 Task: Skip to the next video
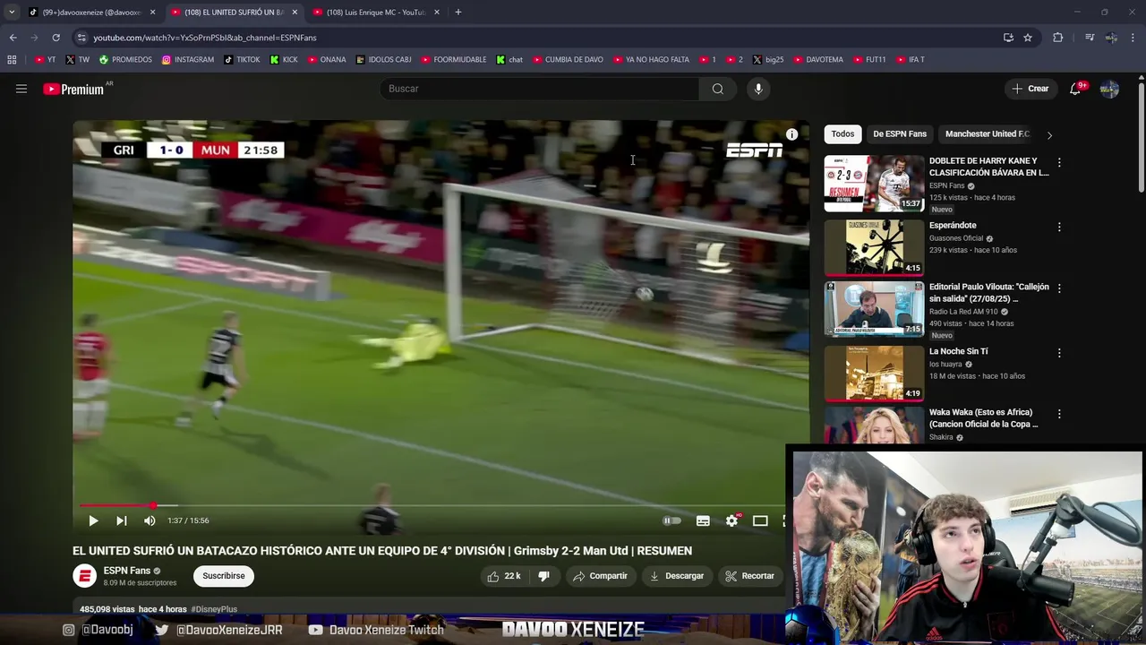point(122,520)
